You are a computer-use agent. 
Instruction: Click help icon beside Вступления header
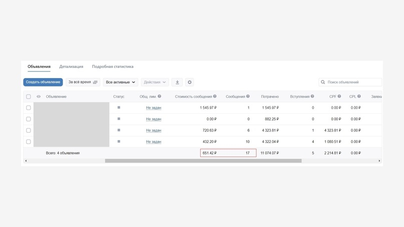point(312,96)
